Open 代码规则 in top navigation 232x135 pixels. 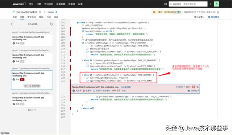tap(49, 4)
